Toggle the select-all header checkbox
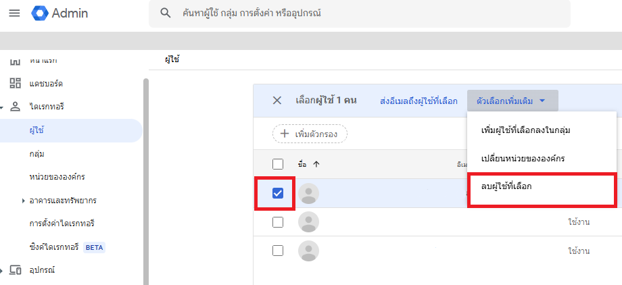 click(277, 163)
